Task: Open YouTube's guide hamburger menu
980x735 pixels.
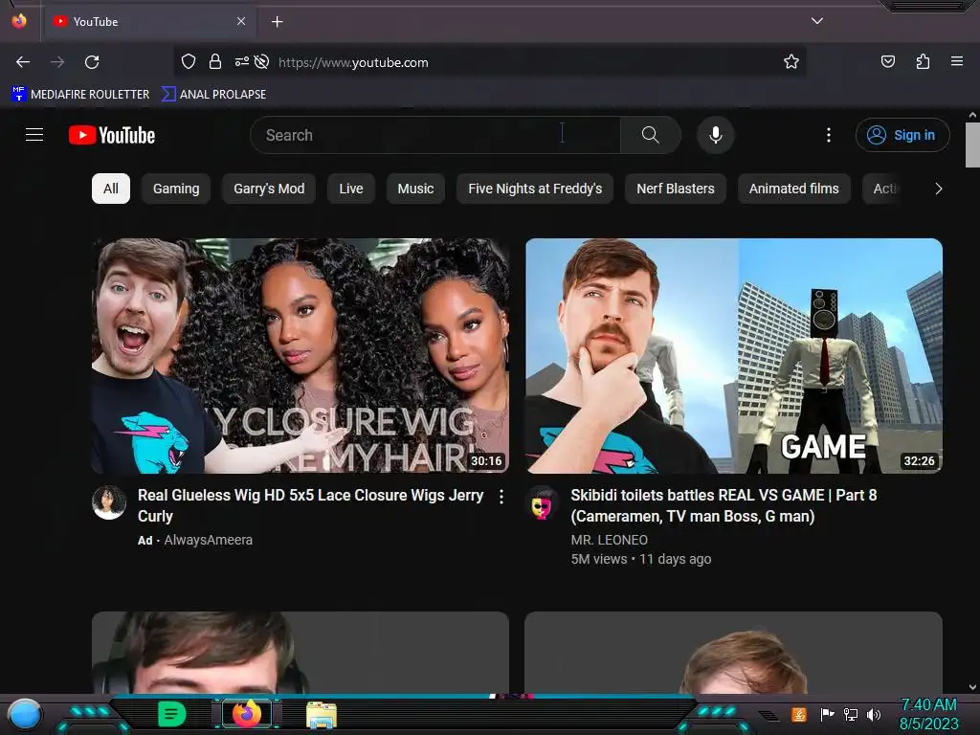Action: [34, 134]
